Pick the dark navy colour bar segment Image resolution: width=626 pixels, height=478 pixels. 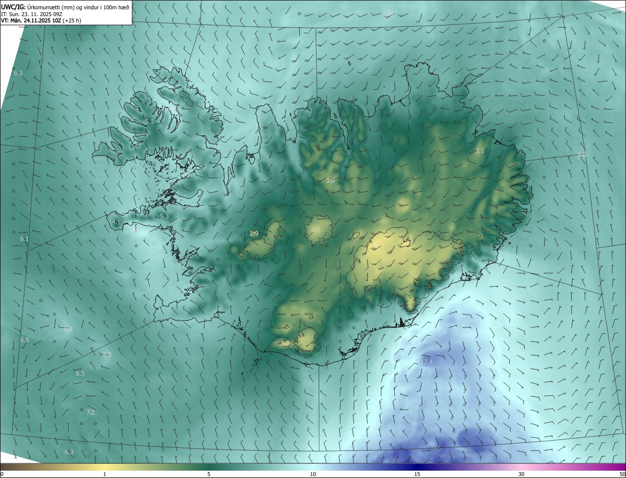click(417, 467)
